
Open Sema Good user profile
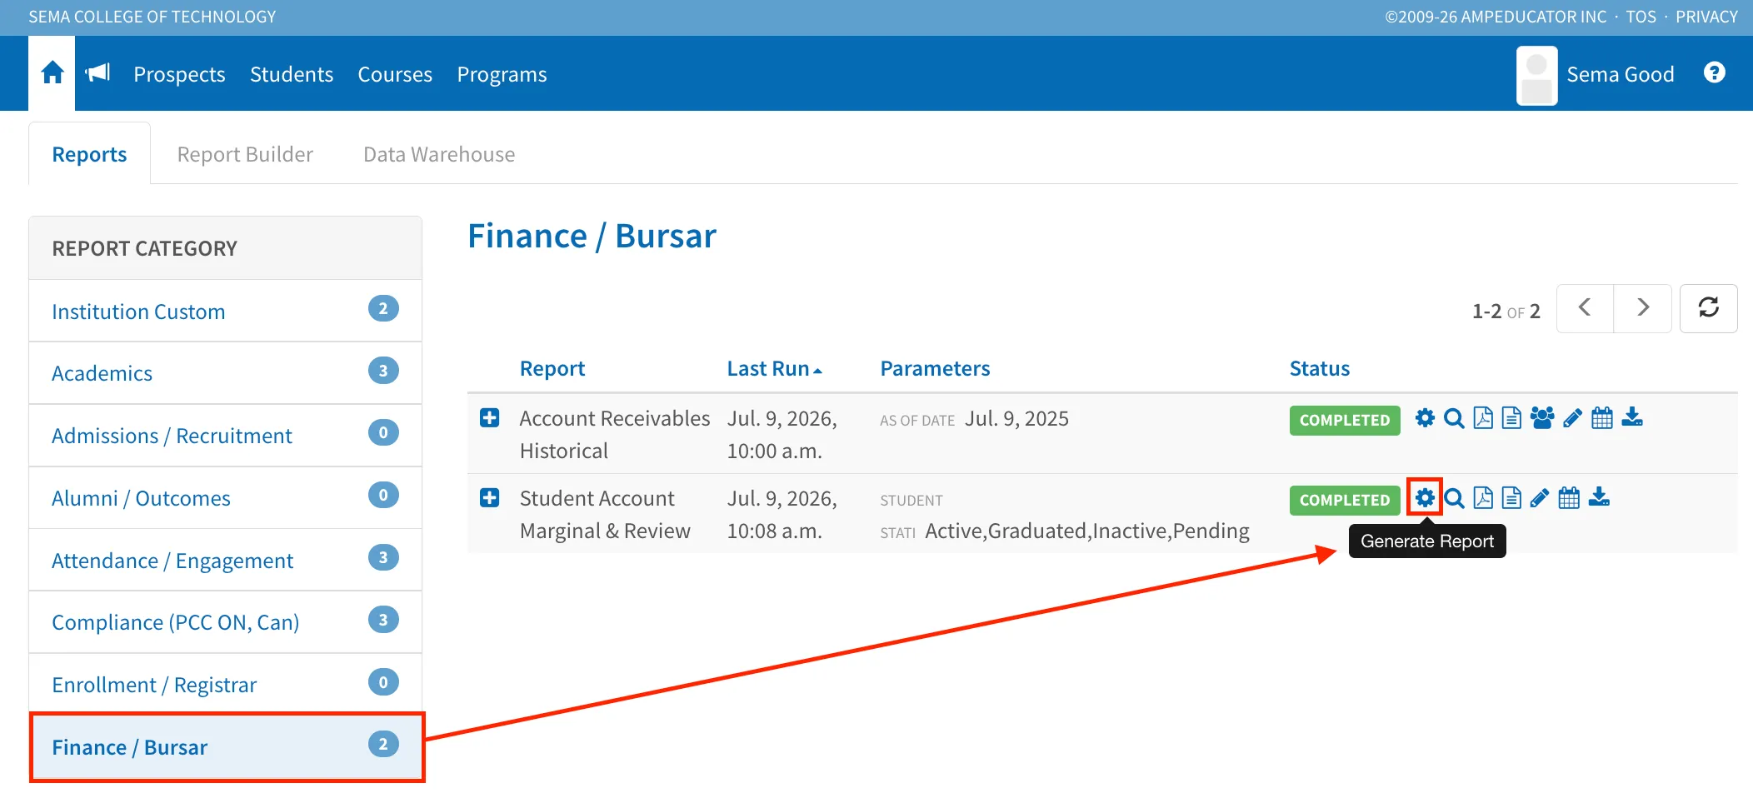coord(1595,74)
